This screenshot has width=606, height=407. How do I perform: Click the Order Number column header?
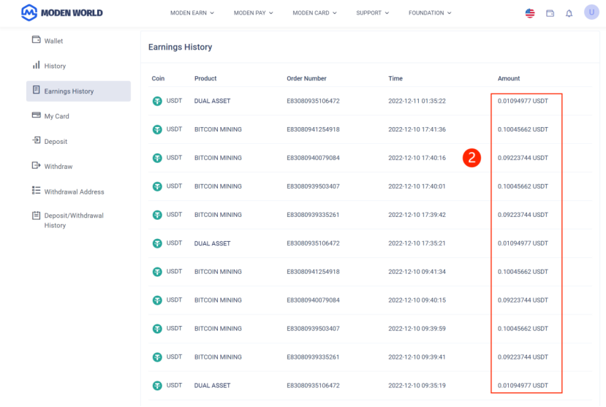point(306,78)
